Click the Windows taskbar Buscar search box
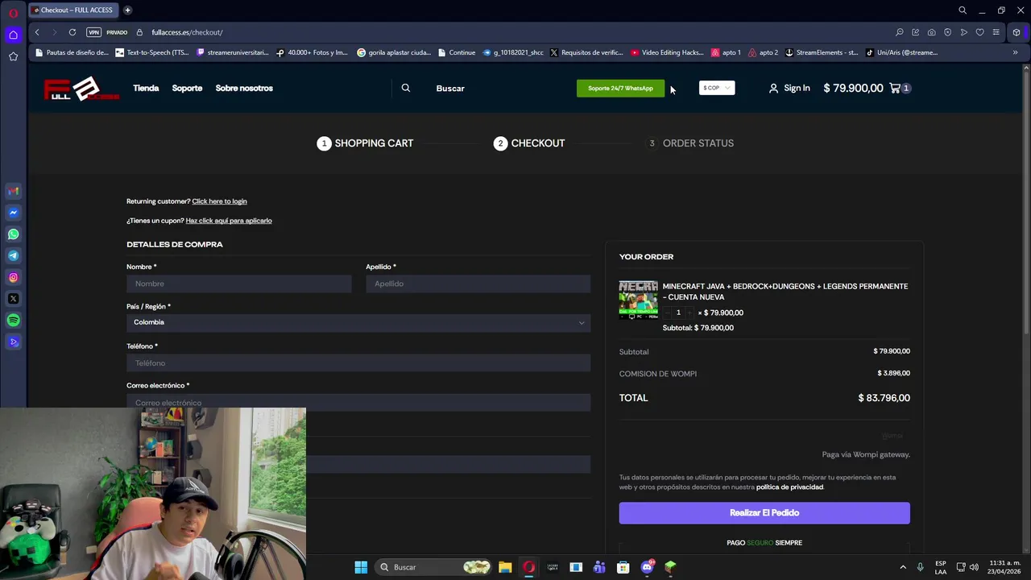The width and height of the screenshot is (1031, 580). tap(434, 567)
